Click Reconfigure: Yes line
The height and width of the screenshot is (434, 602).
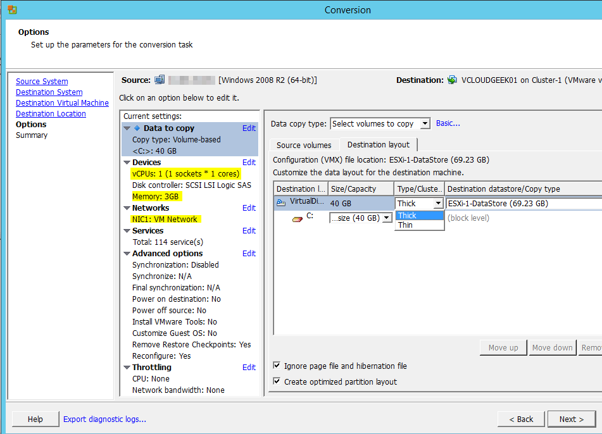point(161,356)
